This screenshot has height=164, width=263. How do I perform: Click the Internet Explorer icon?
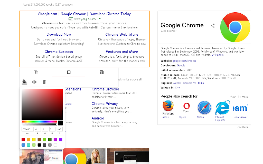click(222, 108)
